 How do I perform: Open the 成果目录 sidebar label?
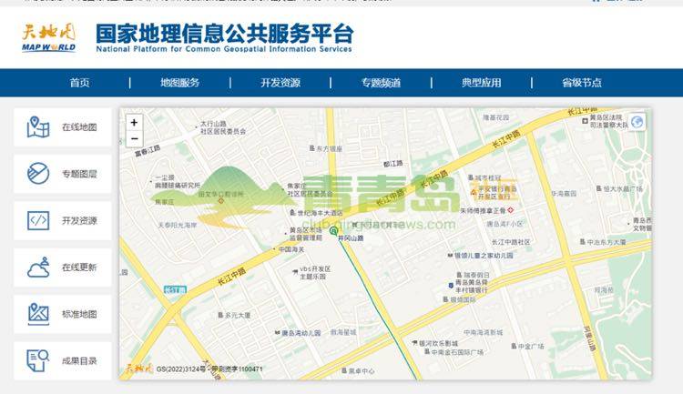(x=79, y=360)
